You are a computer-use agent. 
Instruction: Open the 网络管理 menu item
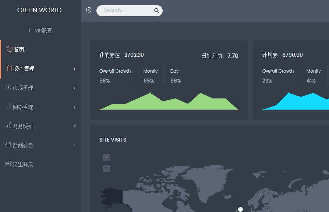pos(40,107)
